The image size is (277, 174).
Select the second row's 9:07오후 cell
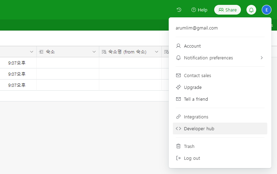point(18,74)
